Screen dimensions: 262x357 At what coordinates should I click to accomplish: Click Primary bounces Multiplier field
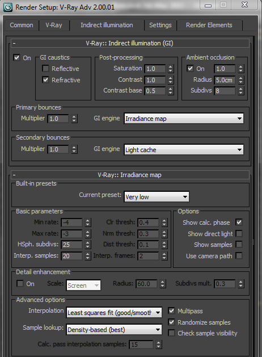click(x=58, y=119)
